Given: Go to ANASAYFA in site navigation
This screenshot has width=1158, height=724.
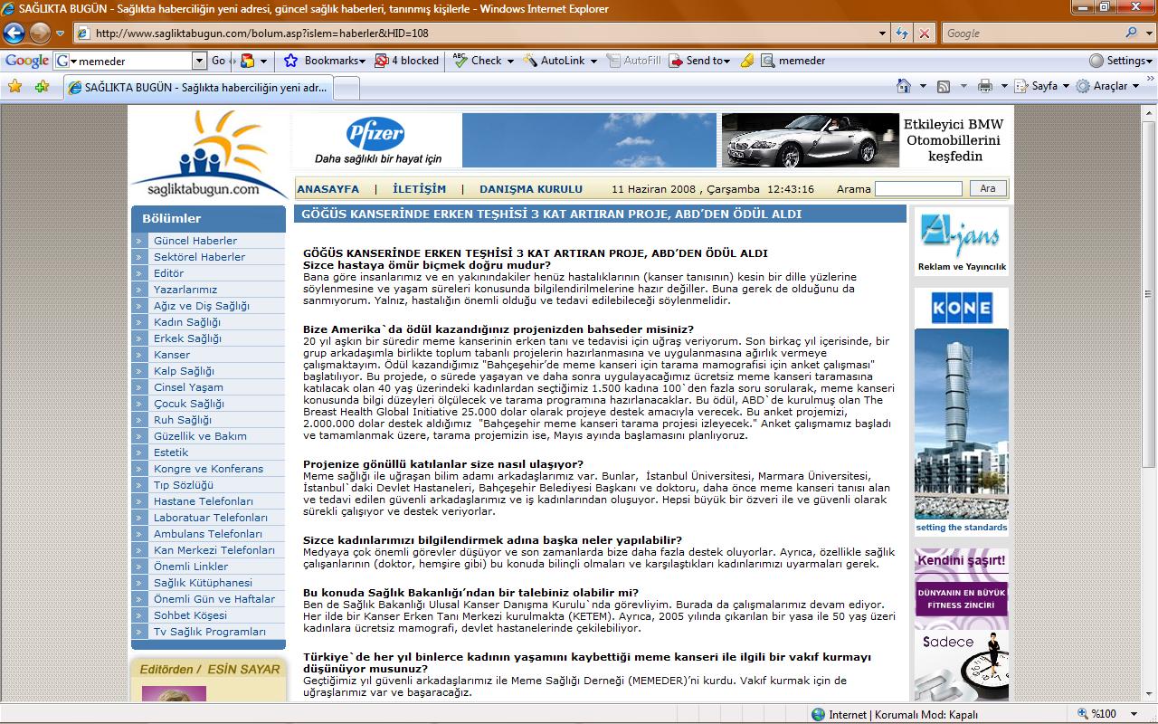Looking at the screenshot, I should point(327,189).
